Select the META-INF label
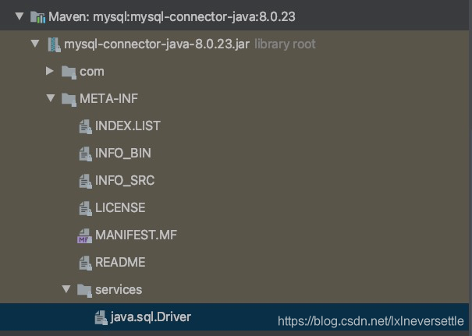Image resolution: width=472 pixels, height=336 pixels. pyautogui.click(x=108, y=99)
